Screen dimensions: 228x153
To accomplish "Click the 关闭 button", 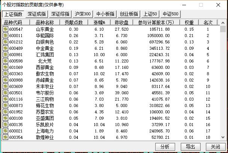I will [216, 147].
